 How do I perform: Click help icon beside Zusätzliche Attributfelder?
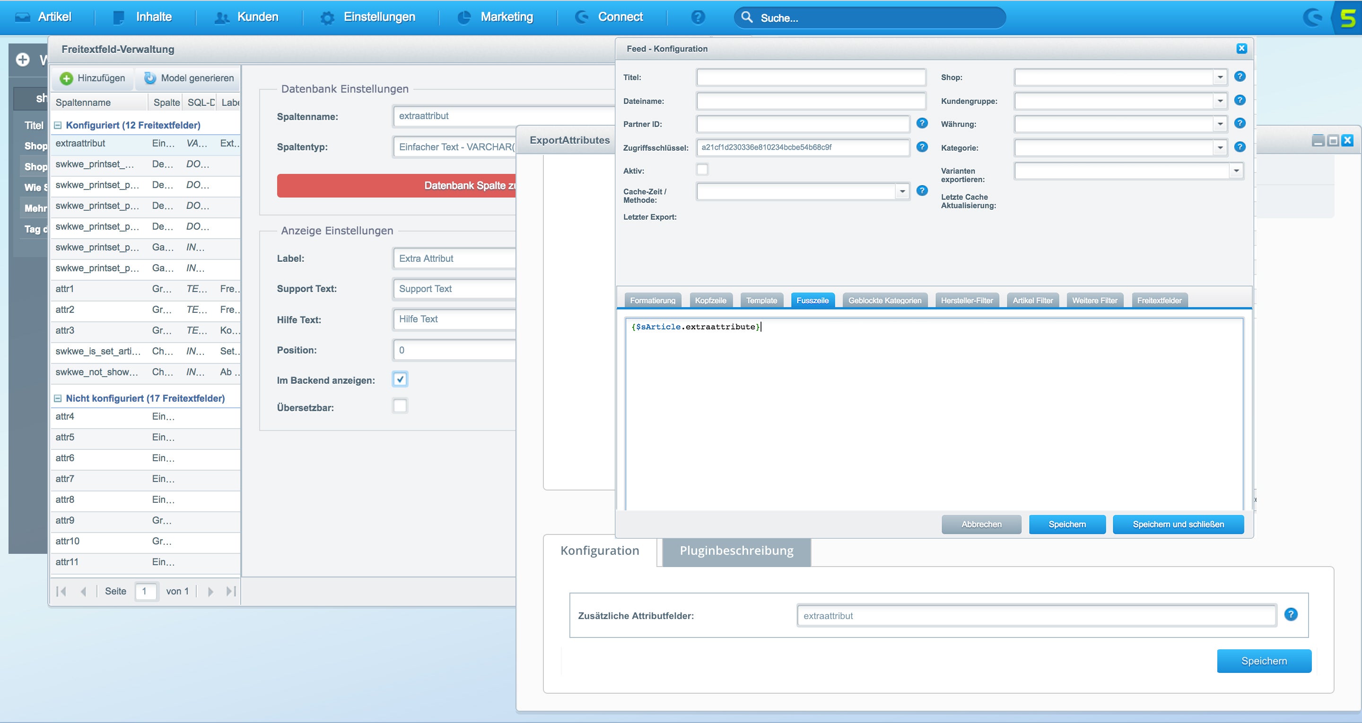[1291, 614]
